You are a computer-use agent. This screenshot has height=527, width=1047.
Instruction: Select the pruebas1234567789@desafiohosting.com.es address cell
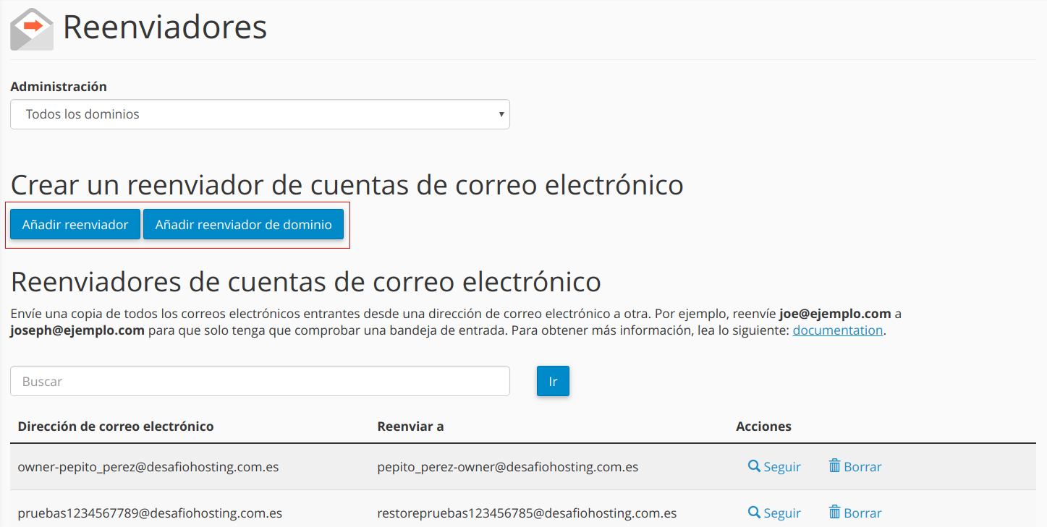click(150, 513)
